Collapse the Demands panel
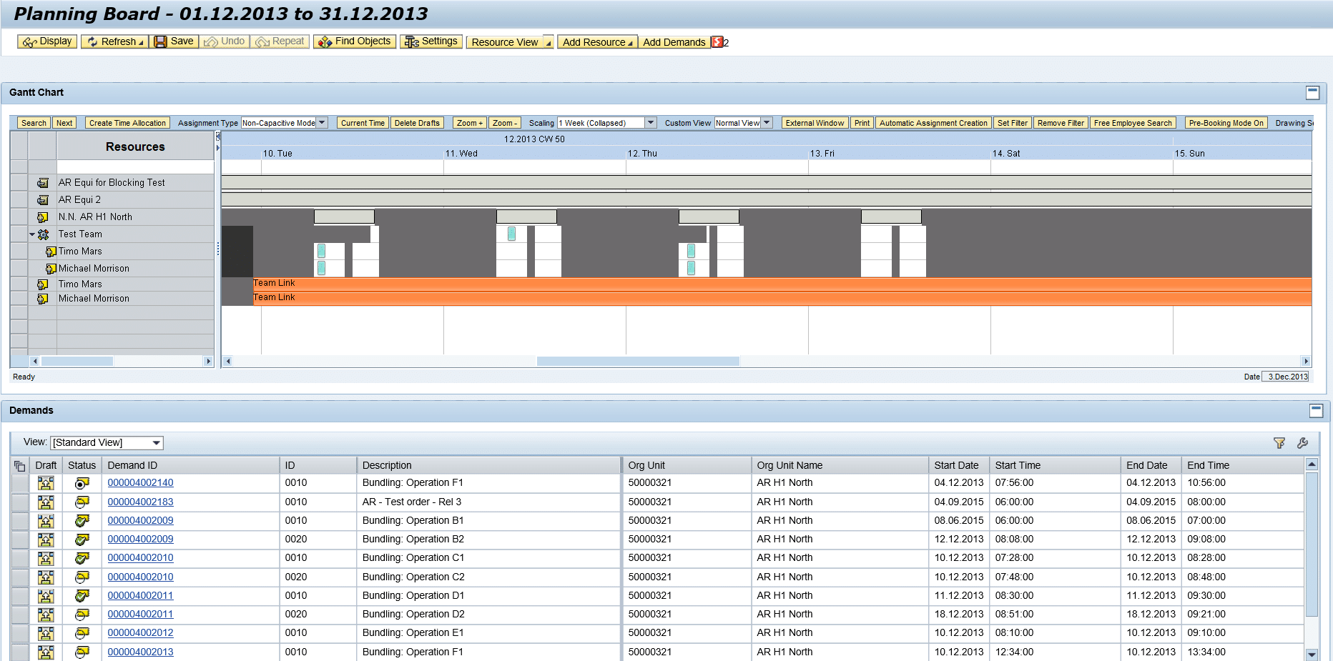1333x661 pixels. pos(1316,410)
